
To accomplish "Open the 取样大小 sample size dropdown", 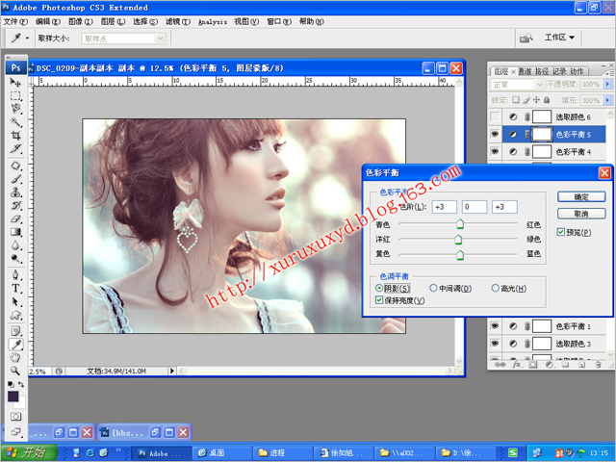I will pos(123,38).
